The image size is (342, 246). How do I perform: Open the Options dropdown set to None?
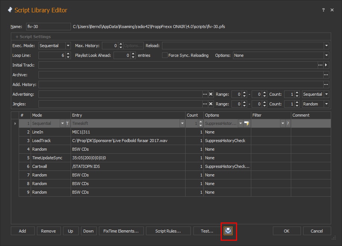(326, 55)
